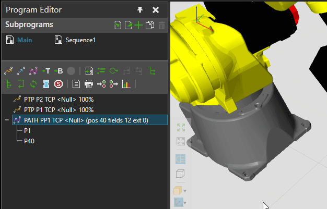Add a path statement
Image resolution: width=327 pixels, height=209 pixels.
(33, 71)
